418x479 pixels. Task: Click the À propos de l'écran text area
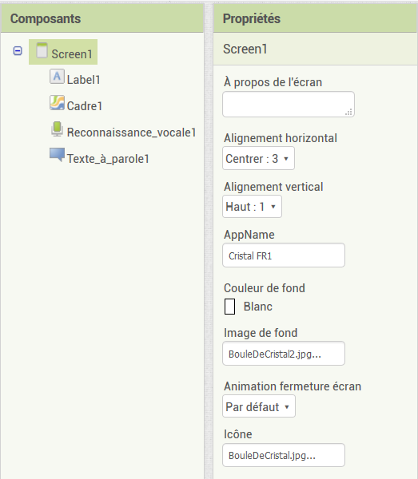coord(289,104)
